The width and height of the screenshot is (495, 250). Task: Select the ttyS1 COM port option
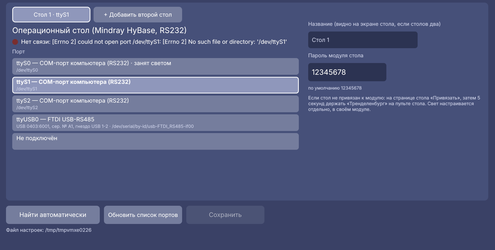pos(156,85)
